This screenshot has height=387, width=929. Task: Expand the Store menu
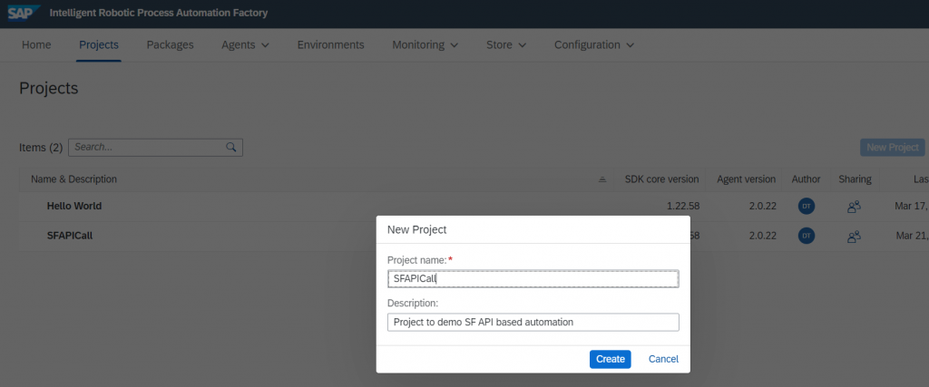[506, 45]
